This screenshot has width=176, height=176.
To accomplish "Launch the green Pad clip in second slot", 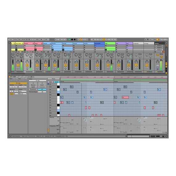I will (x=106, y=48).
